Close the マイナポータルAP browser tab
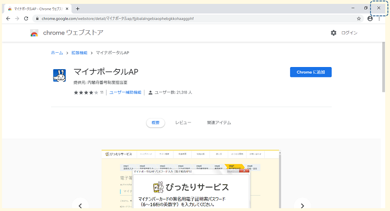 [x=67, y=9]
